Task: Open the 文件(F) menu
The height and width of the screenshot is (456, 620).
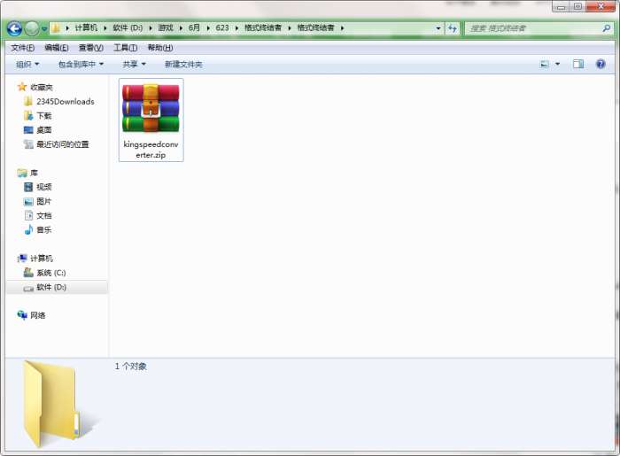Action: pyautogui.click(x=22, y=48)
